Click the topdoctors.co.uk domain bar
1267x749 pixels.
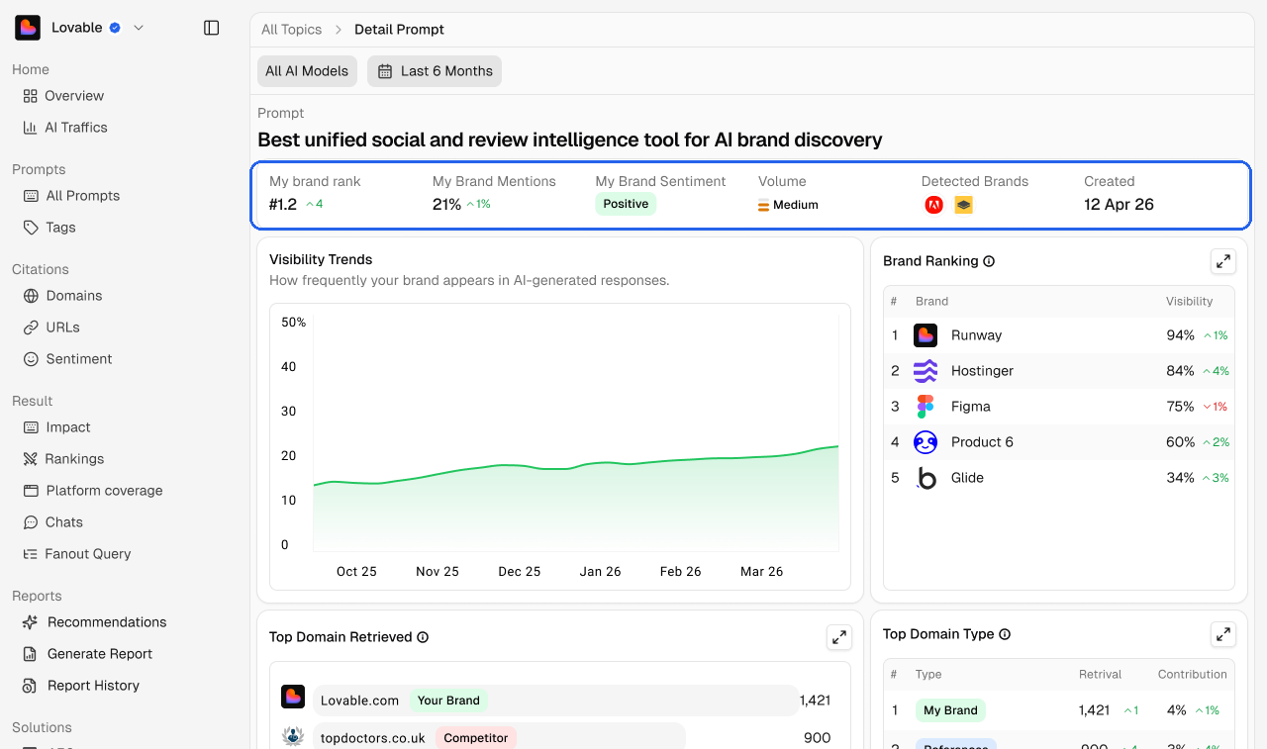coord(499,738)
